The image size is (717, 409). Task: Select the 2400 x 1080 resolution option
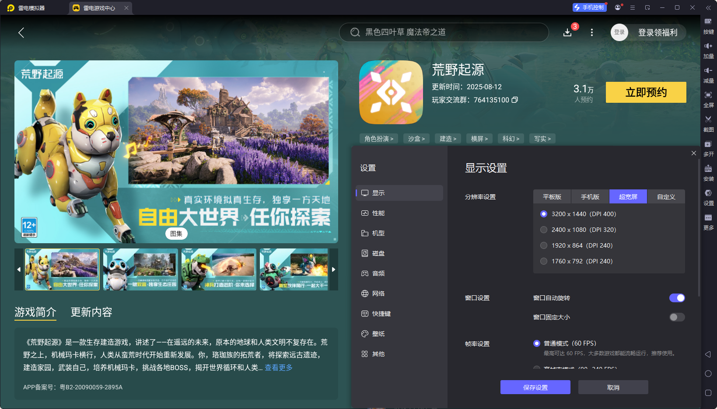[x=544, y=230]
